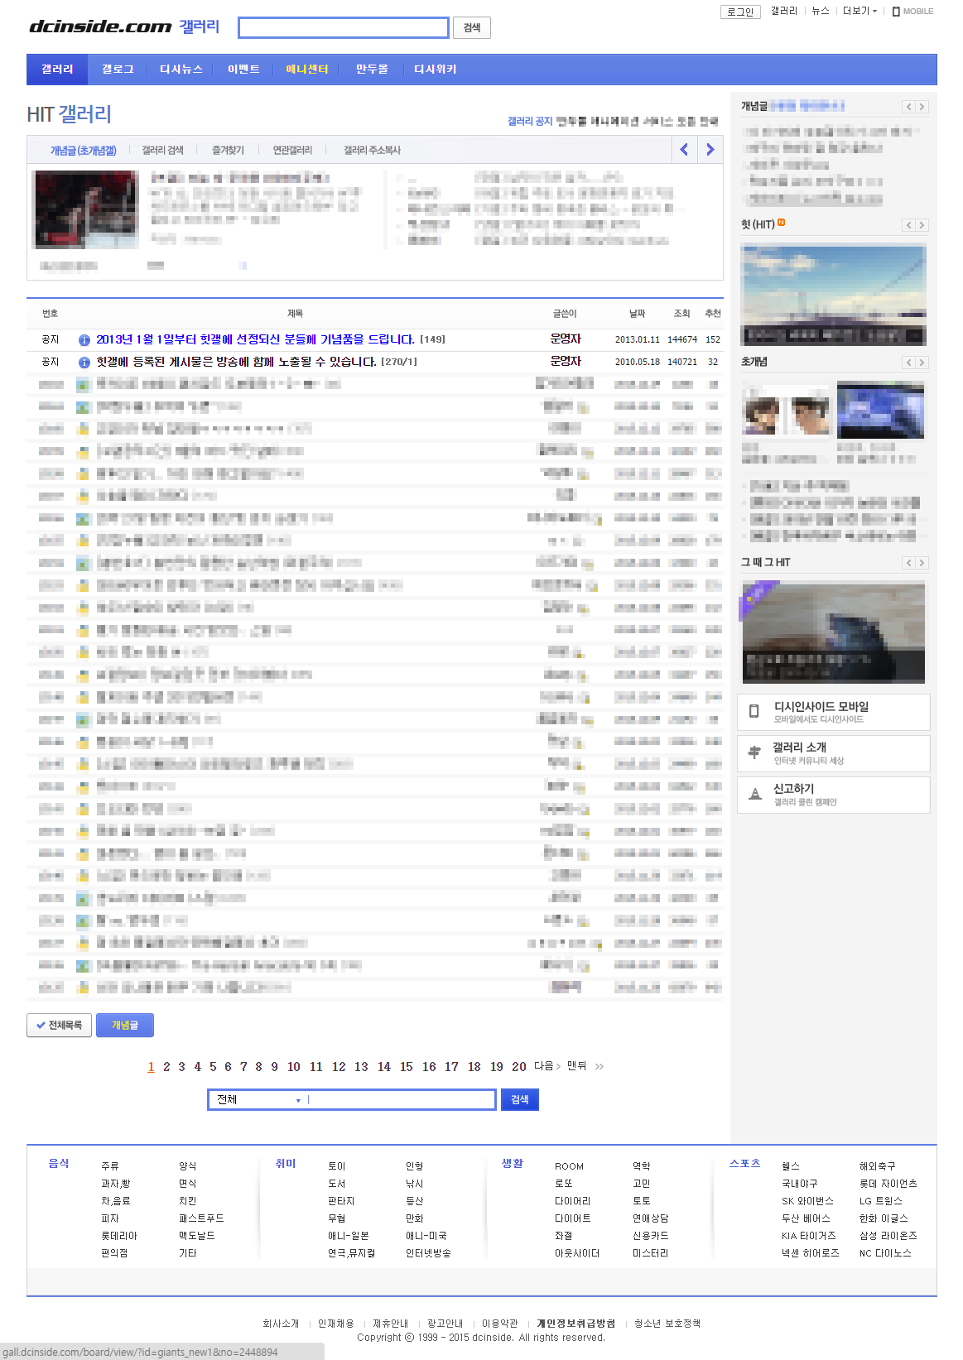Go to next gallery tab panel arrow
Image resolution: width=963 pixels, height=1360 pixels.
(x=710, y=150)
